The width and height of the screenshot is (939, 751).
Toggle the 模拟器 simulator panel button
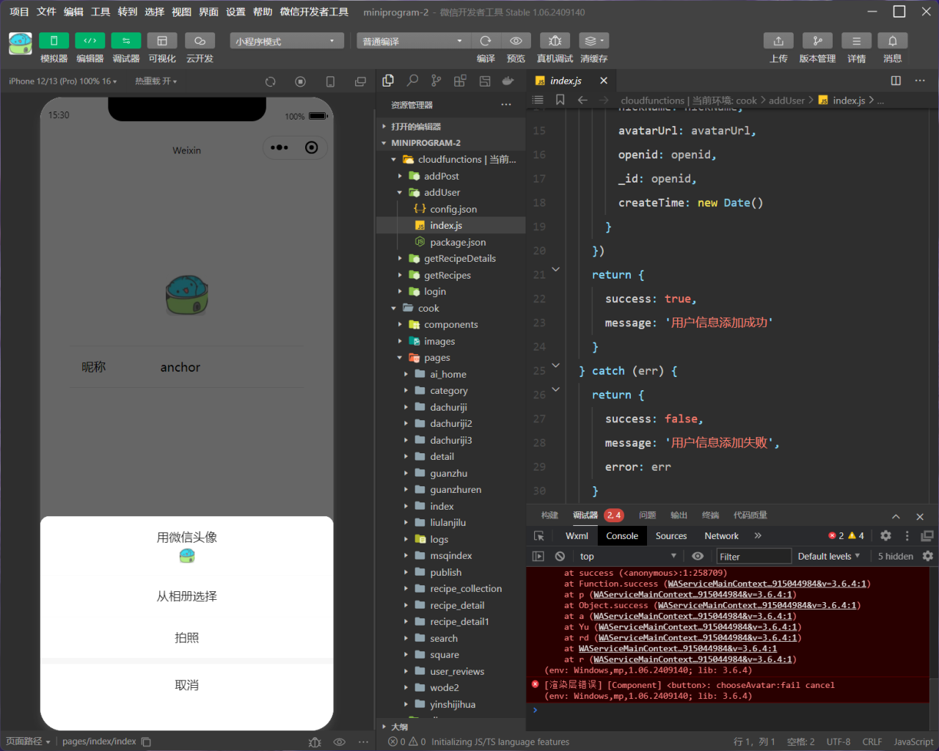(x=54, y=41)
